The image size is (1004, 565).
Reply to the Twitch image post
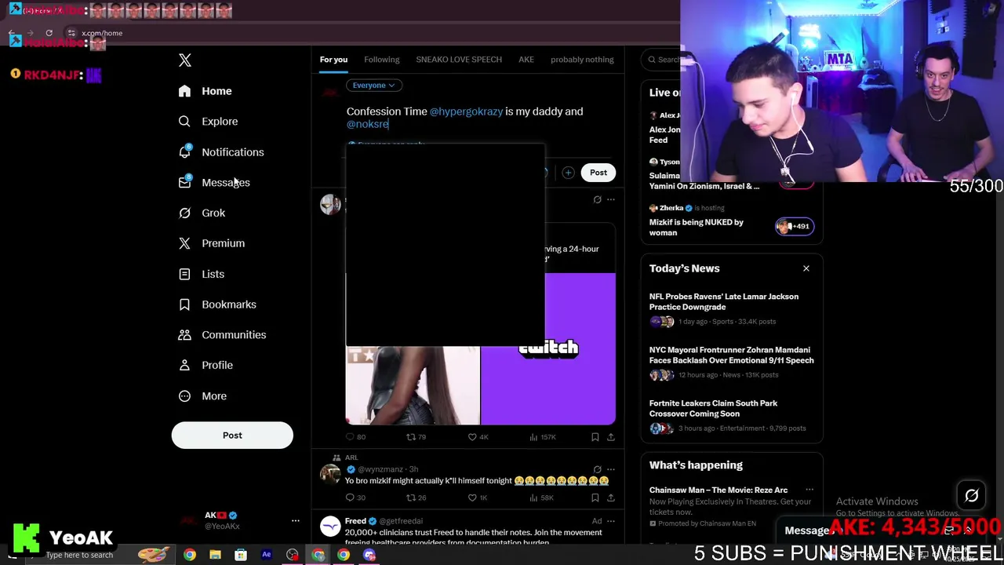coord(356,437)
